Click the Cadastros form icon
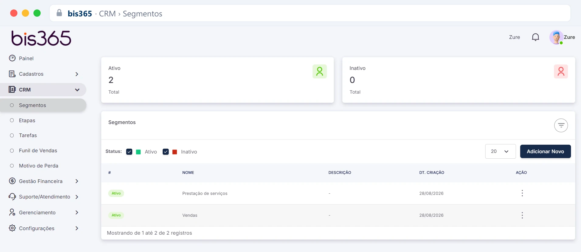The image size is (581, 252). click(12, 74)
